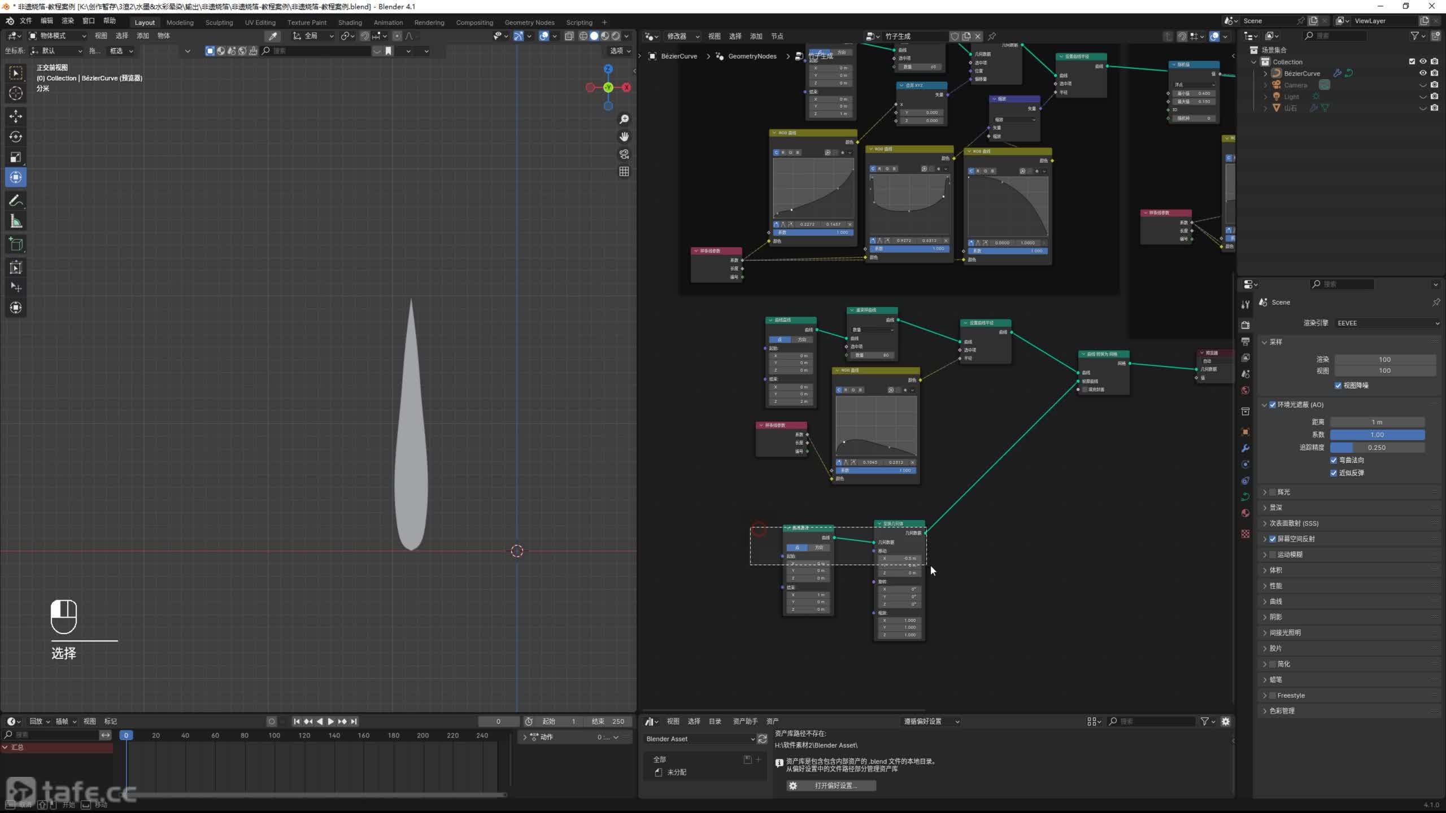Open the EEVEE render engine dropdown
This screenshot has height=813, width=1446.
(x=1387, y=323)
